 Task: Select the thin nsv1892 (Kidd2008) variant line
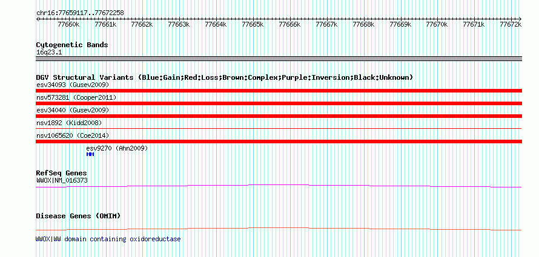point(279,129)
